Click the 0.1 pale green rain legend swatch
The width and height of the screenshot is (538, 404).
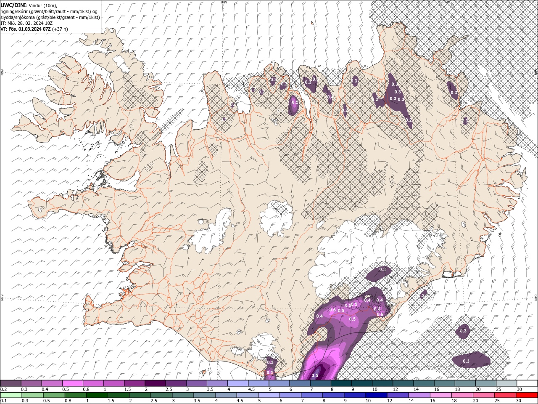pyautogui.click(x=11, y=395)
